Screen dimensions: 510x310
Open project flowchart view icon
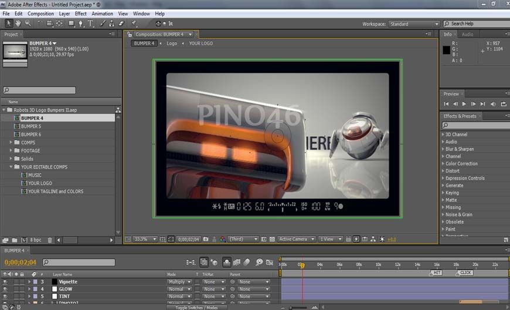[118, 110]
